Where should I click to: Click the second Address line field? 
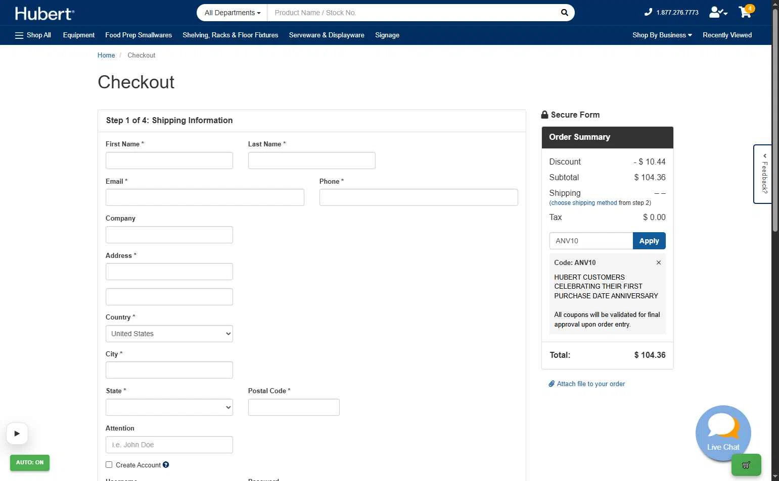click(169, 297)
